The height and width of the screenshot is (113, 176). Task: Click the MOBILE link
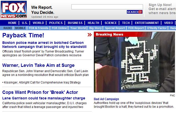(20, 28)
